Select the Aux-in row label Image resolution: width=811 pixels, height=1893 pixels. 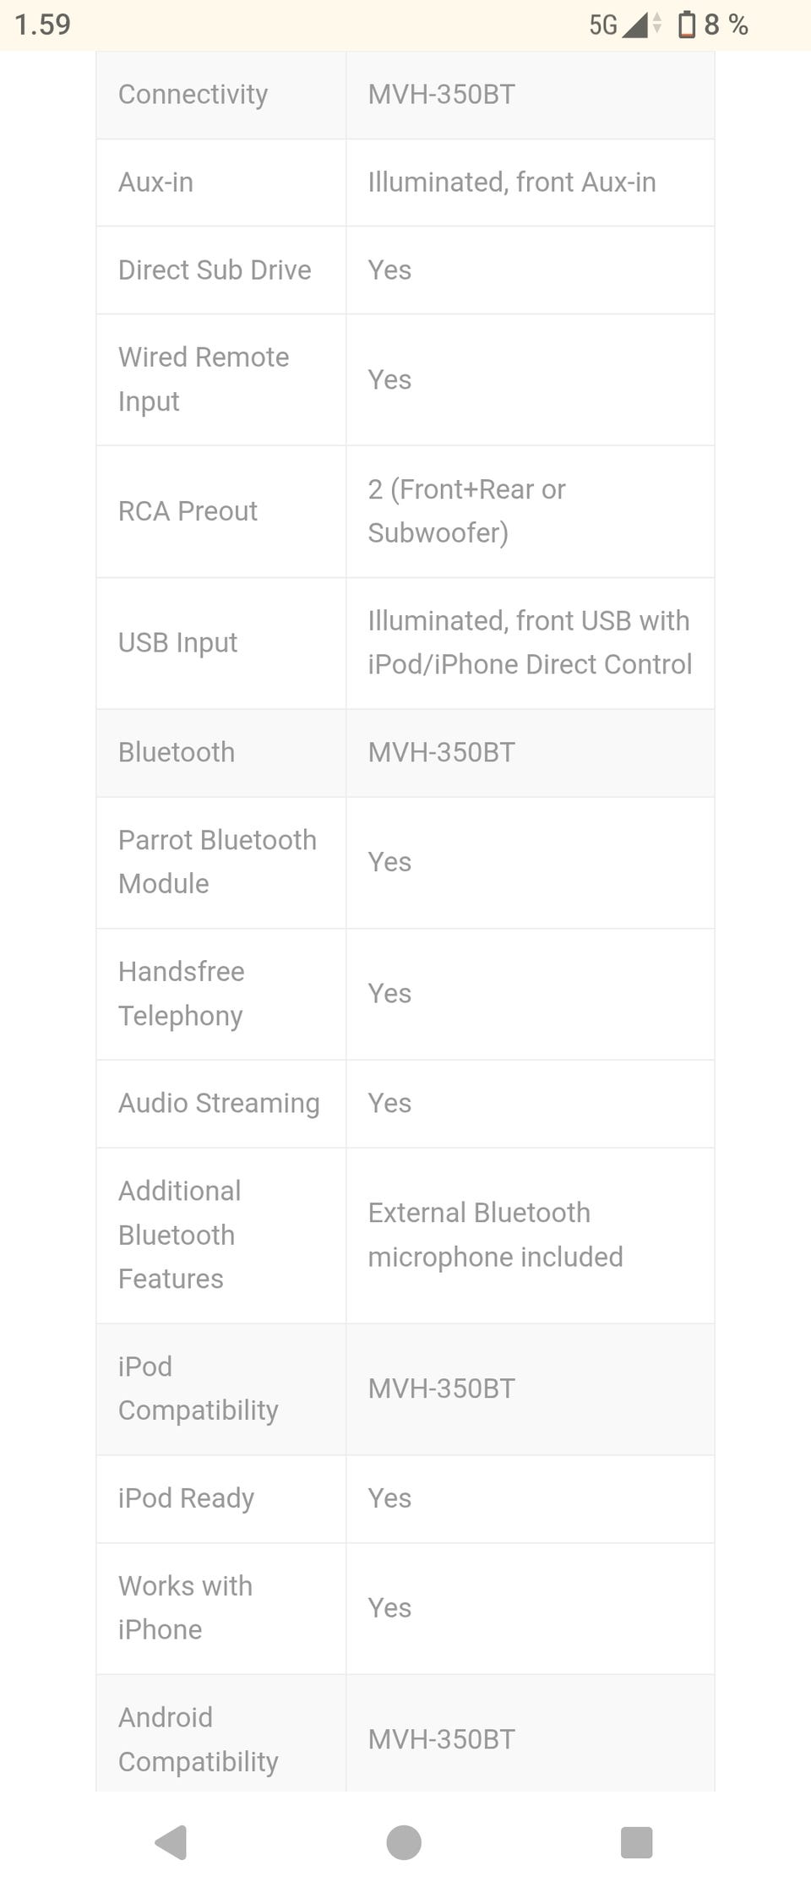155,182
